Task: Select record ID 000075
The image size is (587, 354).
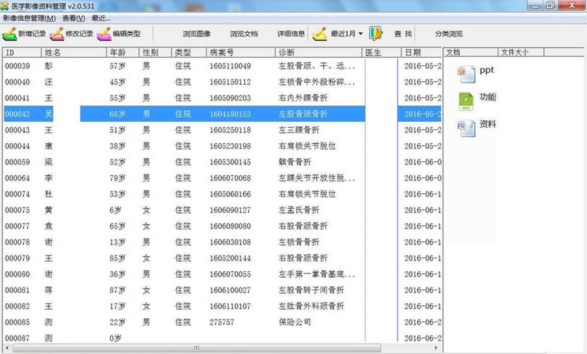Action: pos(18,211)
